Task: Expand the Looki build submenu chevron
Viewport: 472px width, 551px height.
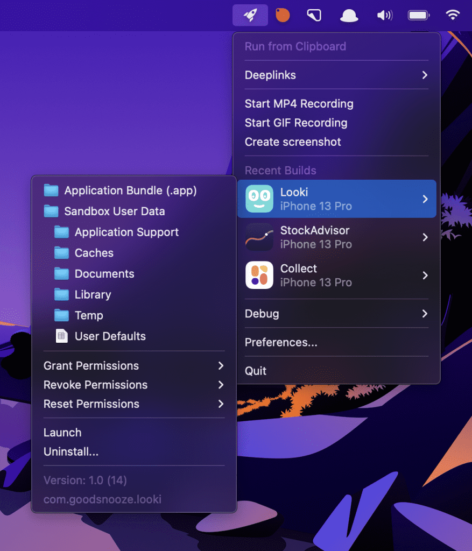Action: (425, 199)
